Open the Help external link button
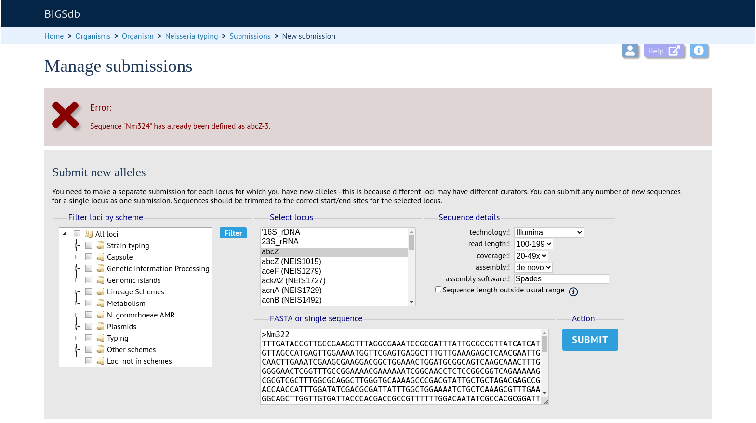 click(664, 51)
